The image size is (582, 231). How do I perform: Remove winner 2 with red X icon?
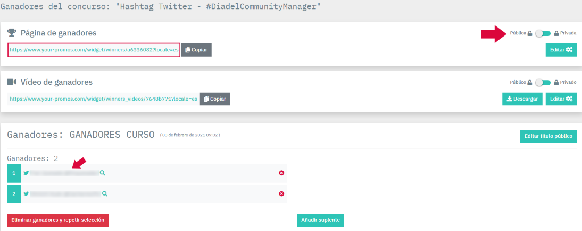tap(281, 193)
